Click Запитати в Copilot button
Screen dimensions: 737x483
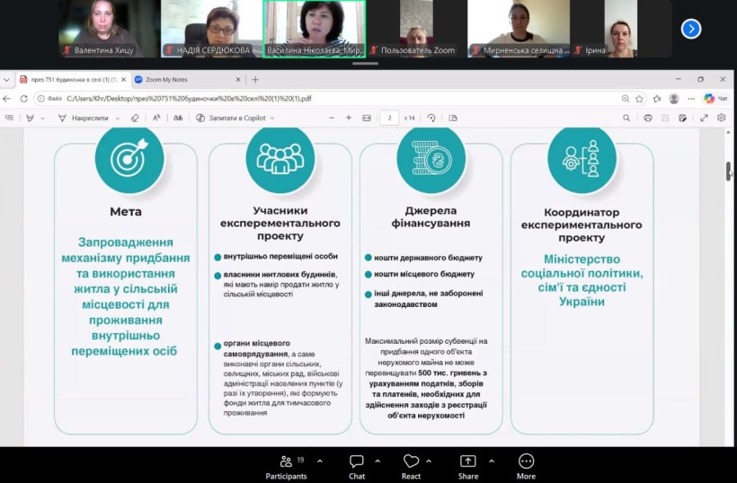[231, 119]
